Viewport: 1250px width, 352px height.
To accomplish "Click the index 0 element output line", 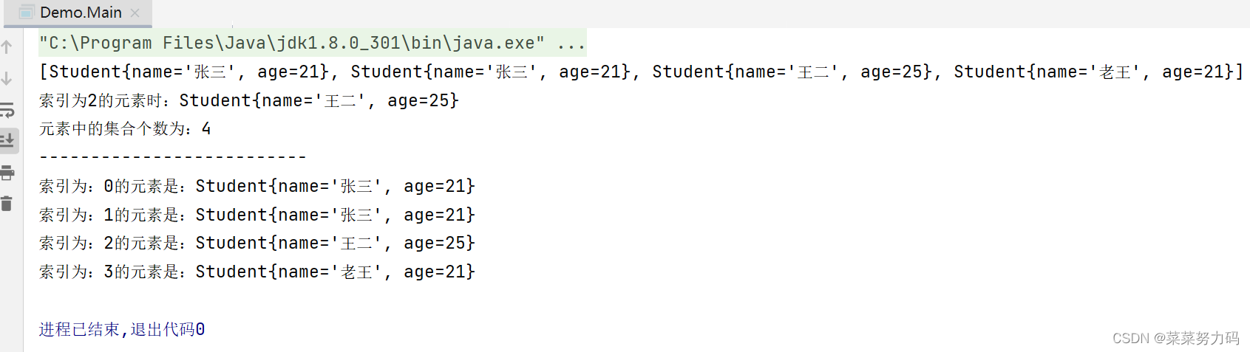I will [257, 186].
